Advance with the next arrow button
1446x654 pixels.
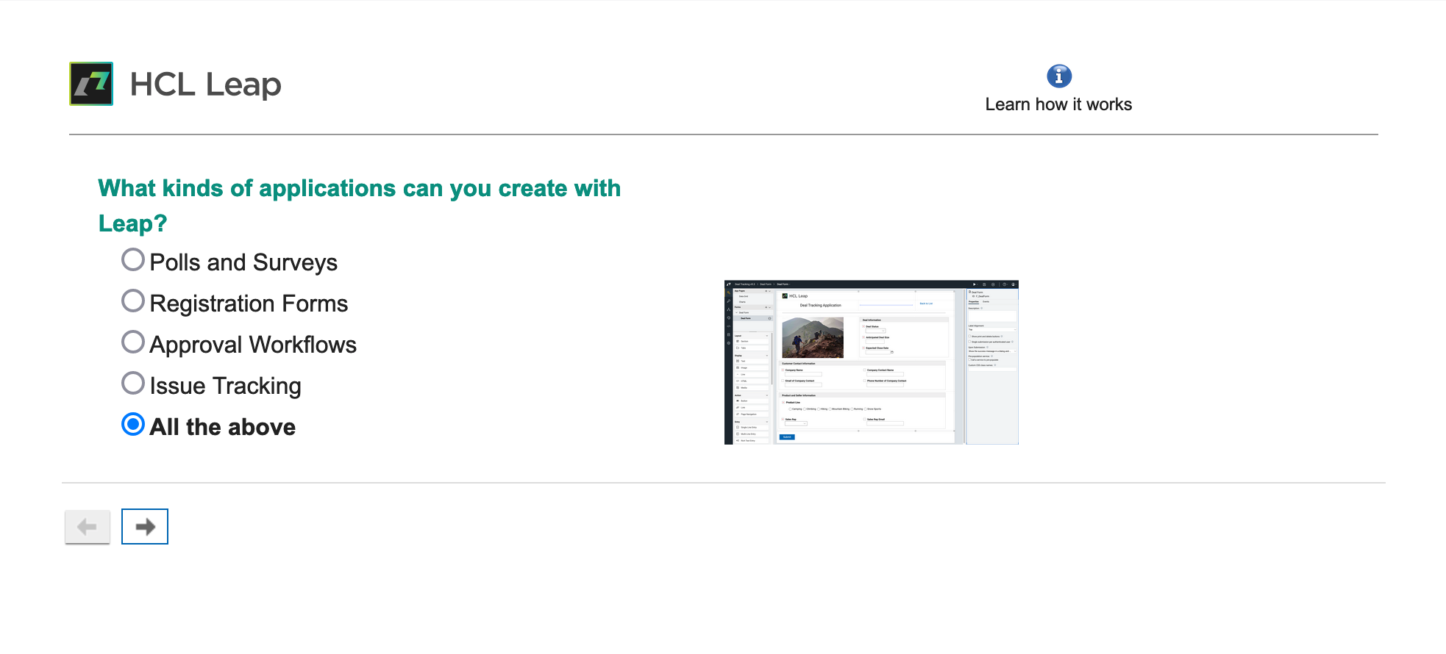(x=145, y=527)
